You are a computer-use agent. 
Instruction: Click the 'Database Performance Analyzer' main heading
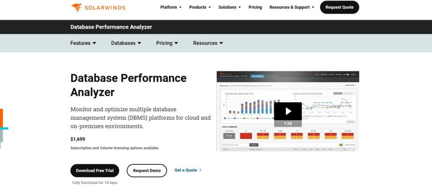pyautogui.click(x=128, y=85)
